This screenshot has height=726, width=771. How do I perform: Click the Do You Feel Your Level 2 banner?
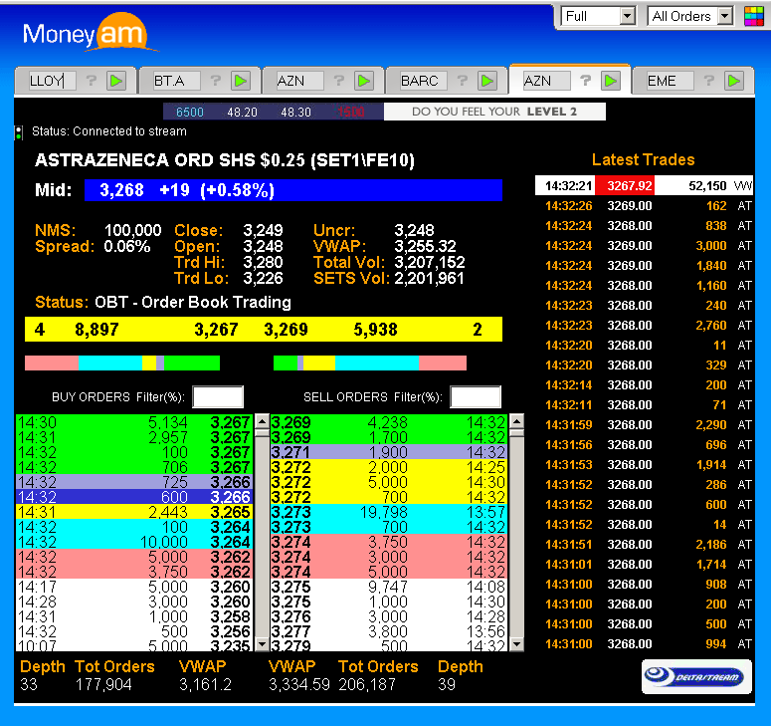tap(494, 112)
